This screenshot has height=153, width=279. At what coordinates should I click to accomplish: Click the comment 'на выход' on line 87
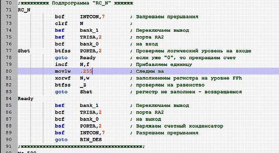[148, 119]
